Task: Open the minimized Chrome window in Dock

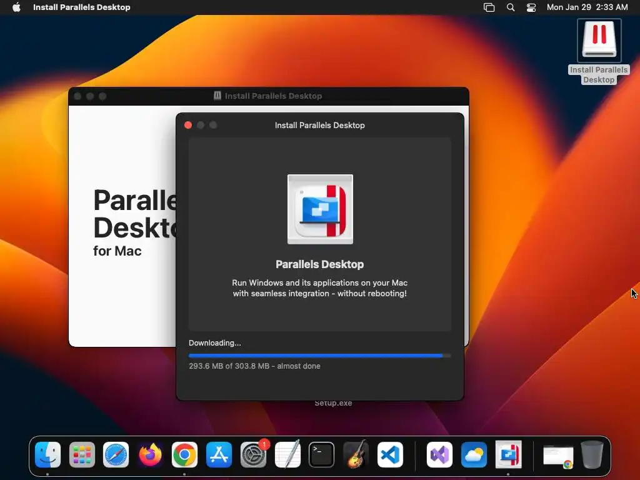Action: pyautogui.click(x=558, y=456)
